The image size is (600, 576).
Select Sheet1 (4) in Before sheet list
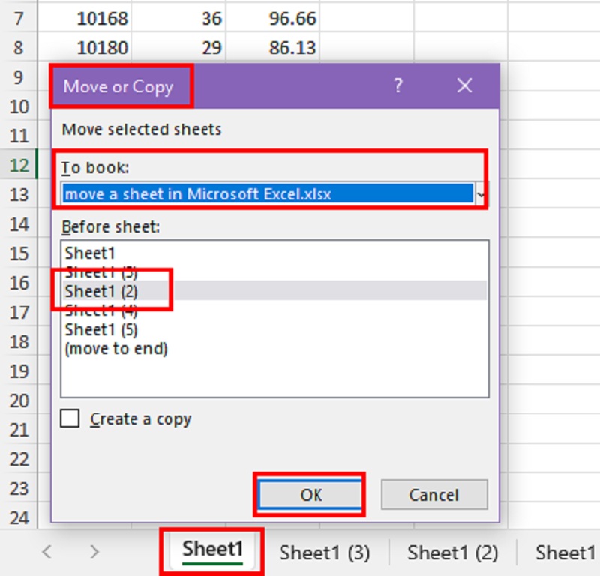[101, 310]
